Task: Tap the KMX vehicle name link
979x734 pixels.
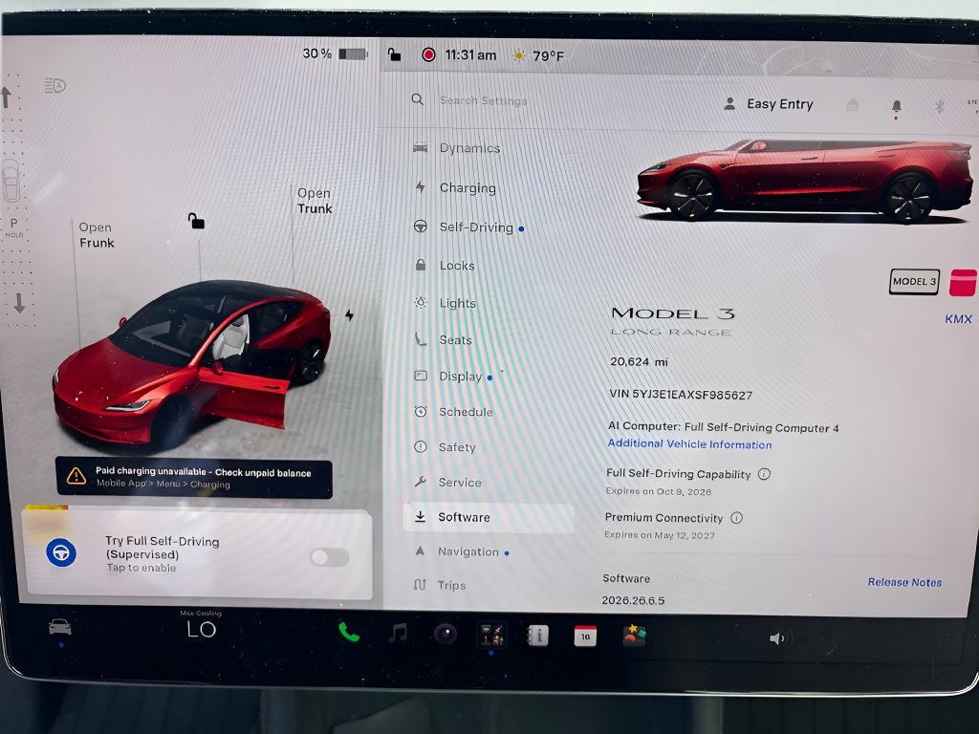Action: pos(958,319)
